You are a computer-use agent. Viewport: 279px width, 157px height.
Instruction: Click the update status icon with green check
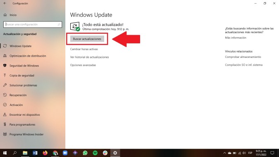[75, 27]
